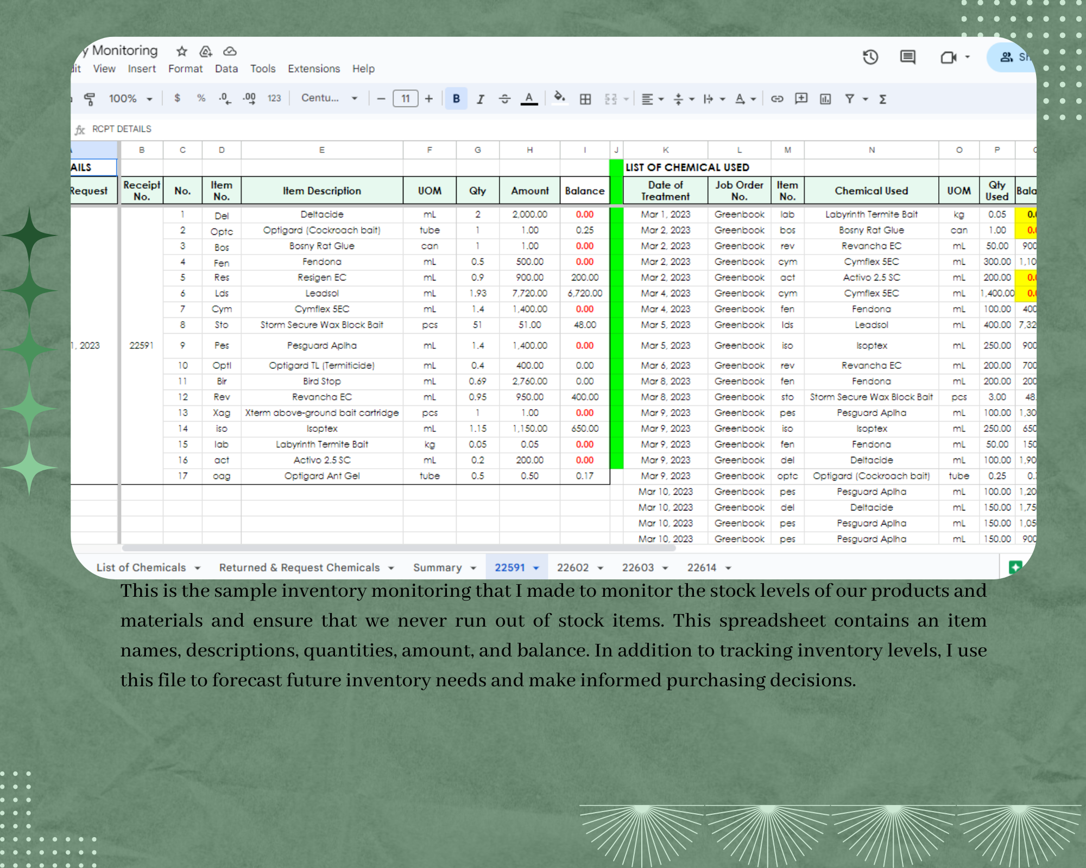Insert a chart
The width and height of the screenshot is (1086, 868).
pyautogui.click(x=825, y=99)
